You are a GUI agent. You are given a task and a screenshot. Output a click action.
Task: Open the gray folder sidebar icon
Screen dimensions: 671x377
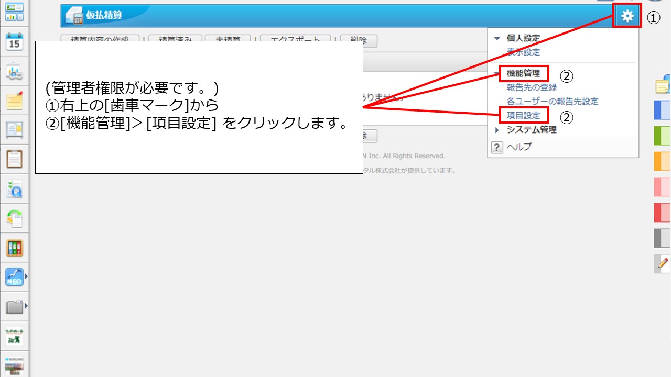(x=15, y=306)
